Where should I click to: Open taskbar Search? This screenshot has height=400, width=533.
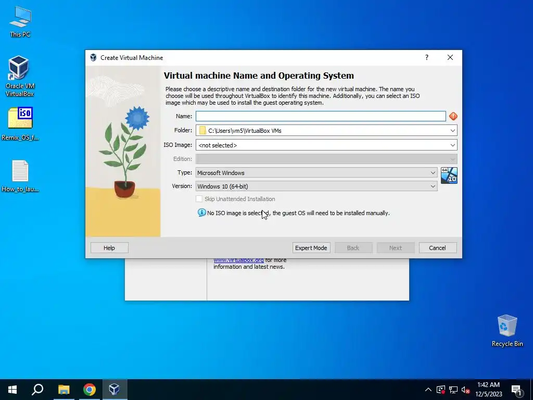point(37,390)
